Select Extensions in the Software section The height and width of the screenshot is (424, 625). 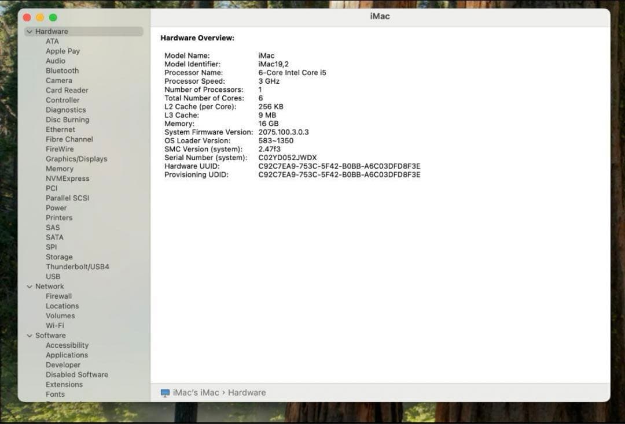64,384
